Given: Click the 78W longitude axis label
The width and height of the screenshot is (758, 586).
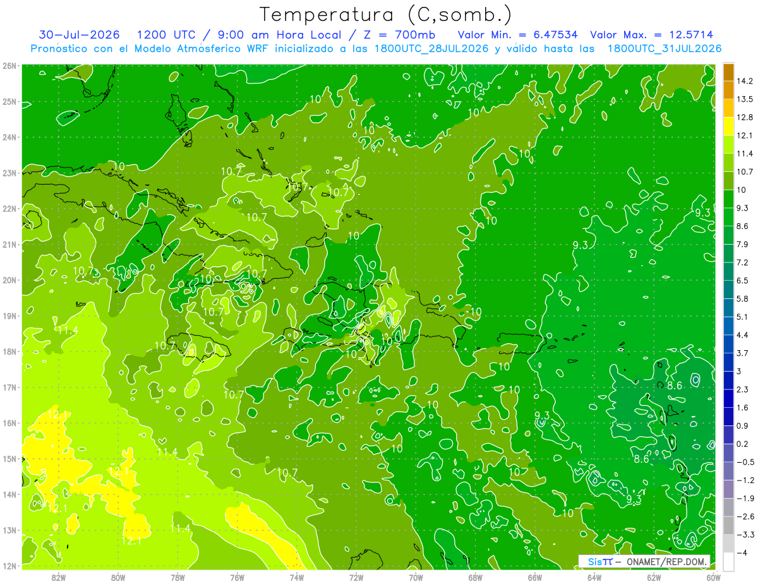Looking at the screenshot, I should tap(177, 577).
